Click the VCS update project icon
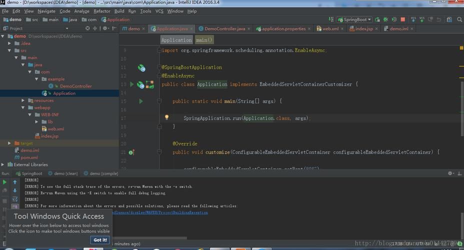 413,19
